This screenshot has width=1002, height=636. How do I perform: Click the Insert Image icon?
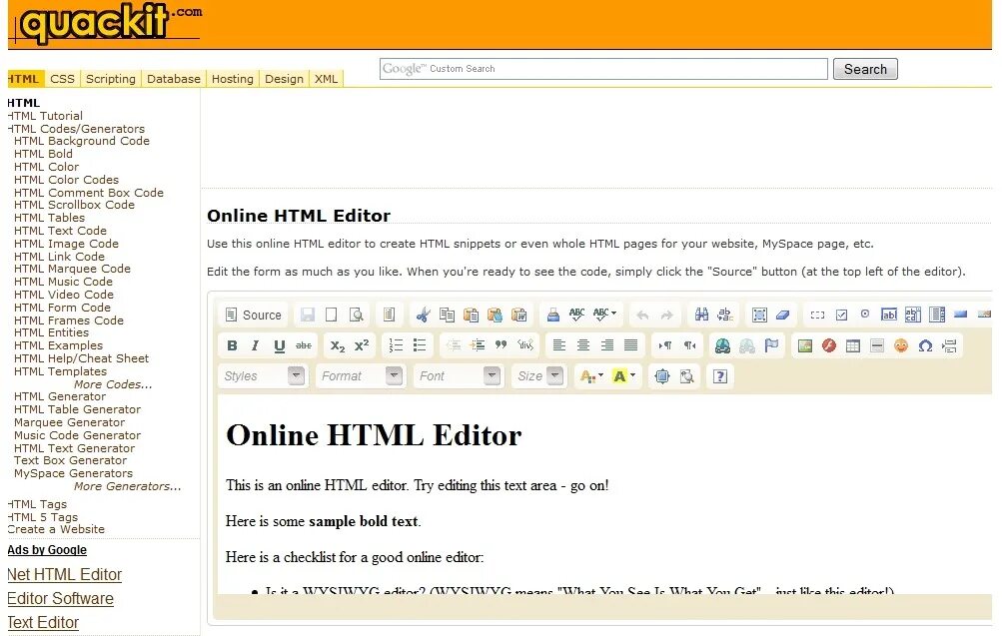[x=803, y=344]
